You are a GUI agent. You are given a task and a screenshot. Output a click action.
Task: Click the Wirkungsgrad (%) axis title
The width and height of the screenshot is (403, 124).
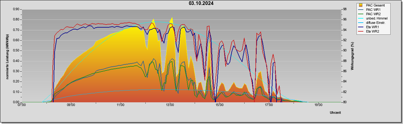point(352,56)
